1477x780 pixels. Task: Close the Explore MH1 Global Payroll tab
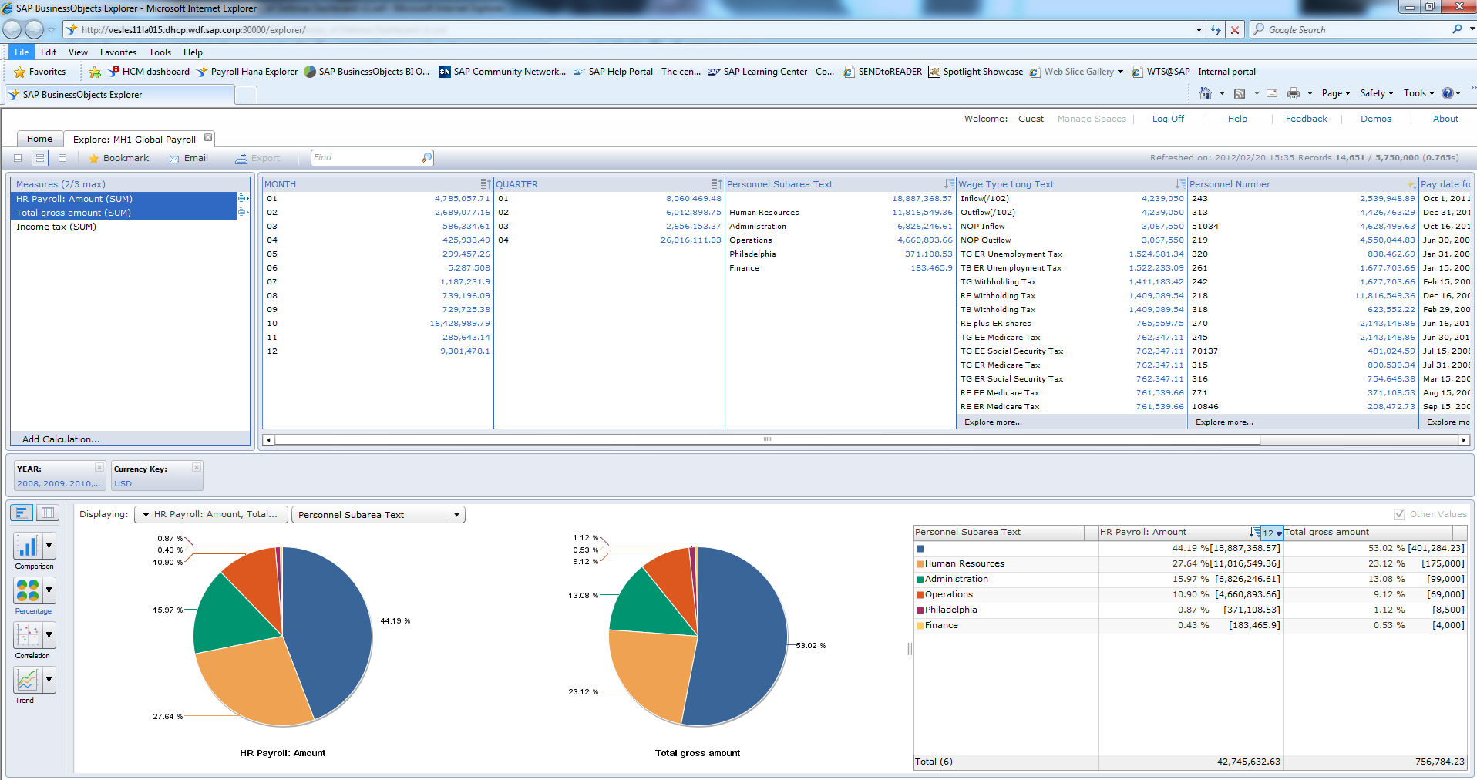208,138
